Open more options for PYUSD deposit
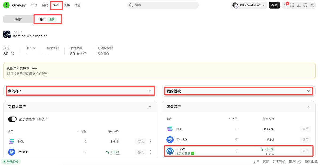Image resolution: width=320 pixels, height=165 pixels. point(150,152)
